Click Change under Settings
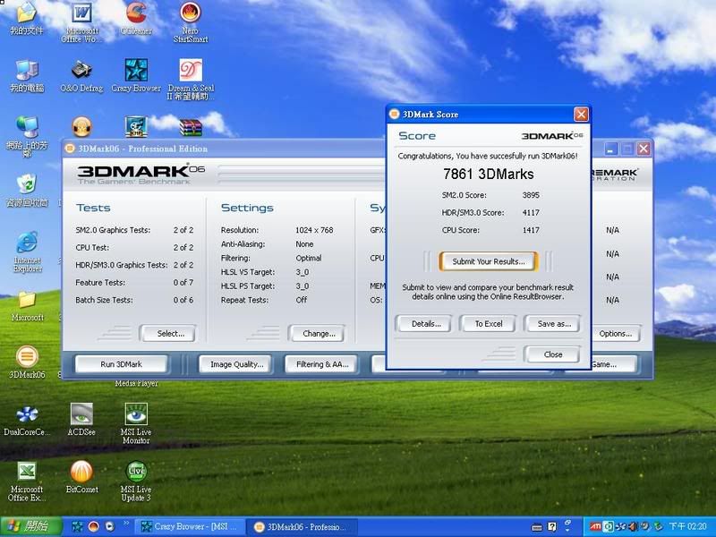716x537 pixels. [319, 334]
